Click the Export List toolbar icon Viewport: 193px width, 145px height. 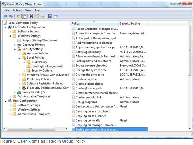click(43, 16)
